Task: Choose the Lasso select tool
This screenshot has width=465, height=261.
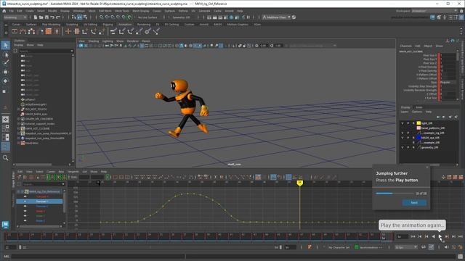Action: [x=6, y=54]
